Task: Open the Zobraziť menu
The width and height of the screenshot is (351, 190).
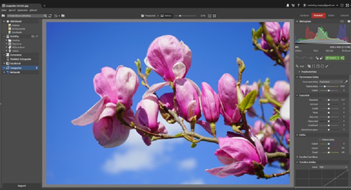Action: click(33, 10)
